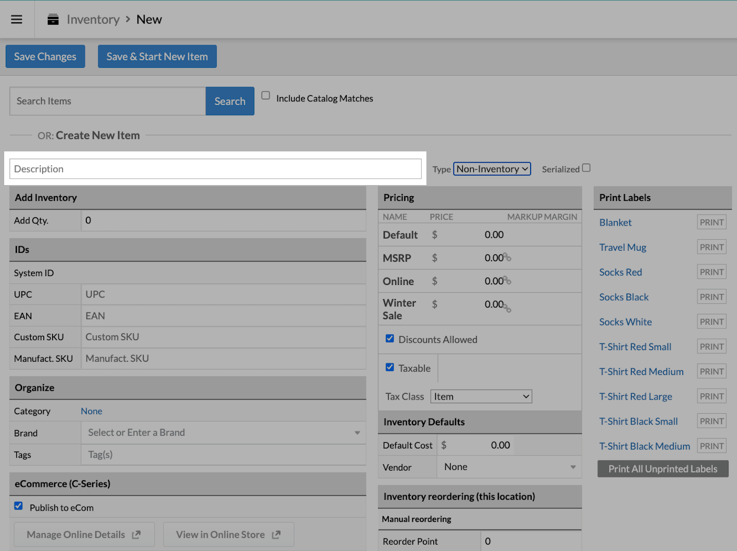Click external link icon on View in Online Store
Screen dimensions: 737x551
(276, 535)
